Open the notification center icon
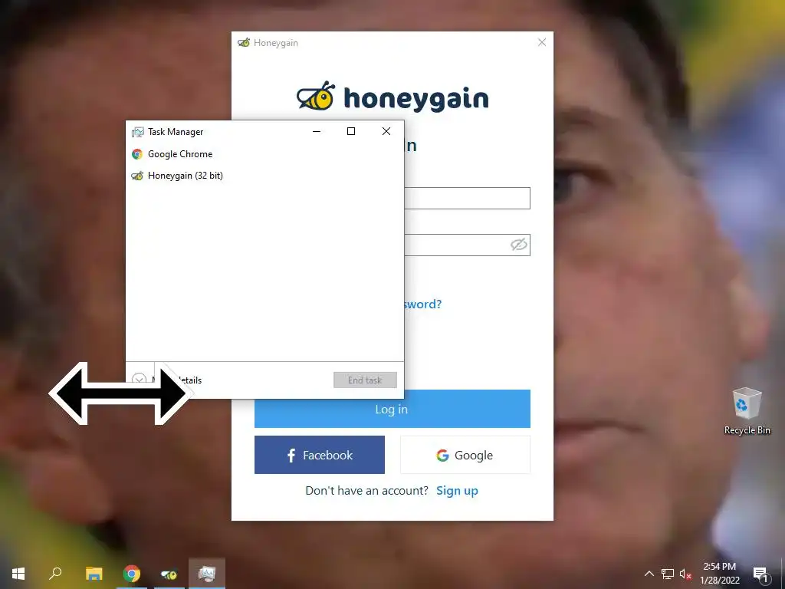 tap(761, 574)
